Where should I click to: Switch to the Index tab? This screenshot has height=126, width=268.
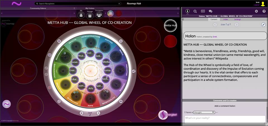click(x=226, y=20)
